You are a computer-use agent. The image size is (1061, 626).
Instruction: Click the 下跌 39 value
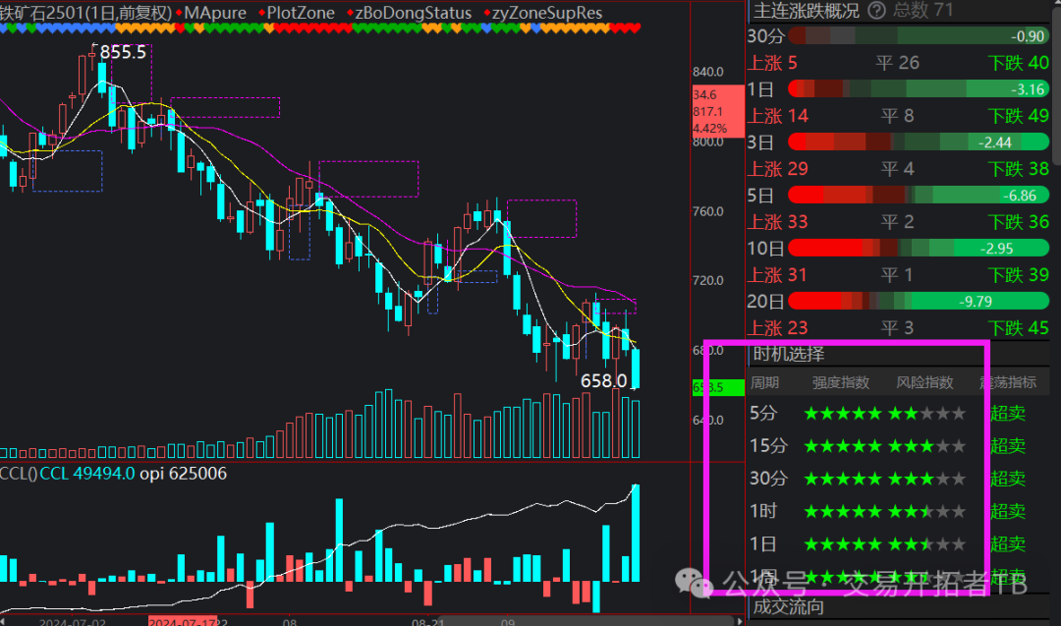pyautogui.click(x=1019, y=275)
